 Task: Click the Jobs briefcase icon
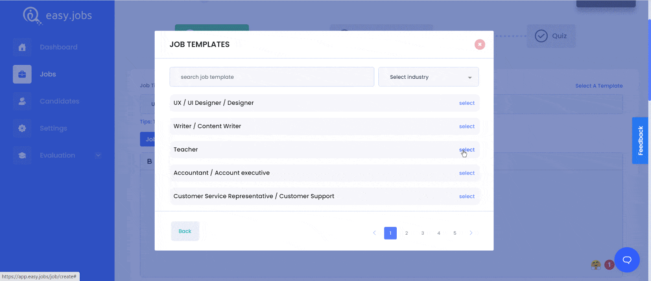click(x=22, y=74)
